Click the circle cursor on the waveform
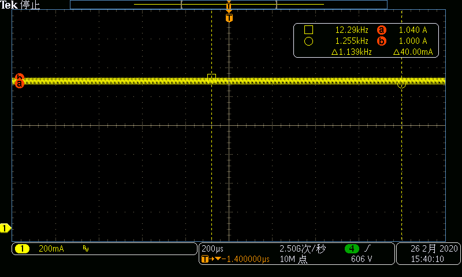The height and width of the screenshot is (277, 462). (x=401, y=84)
